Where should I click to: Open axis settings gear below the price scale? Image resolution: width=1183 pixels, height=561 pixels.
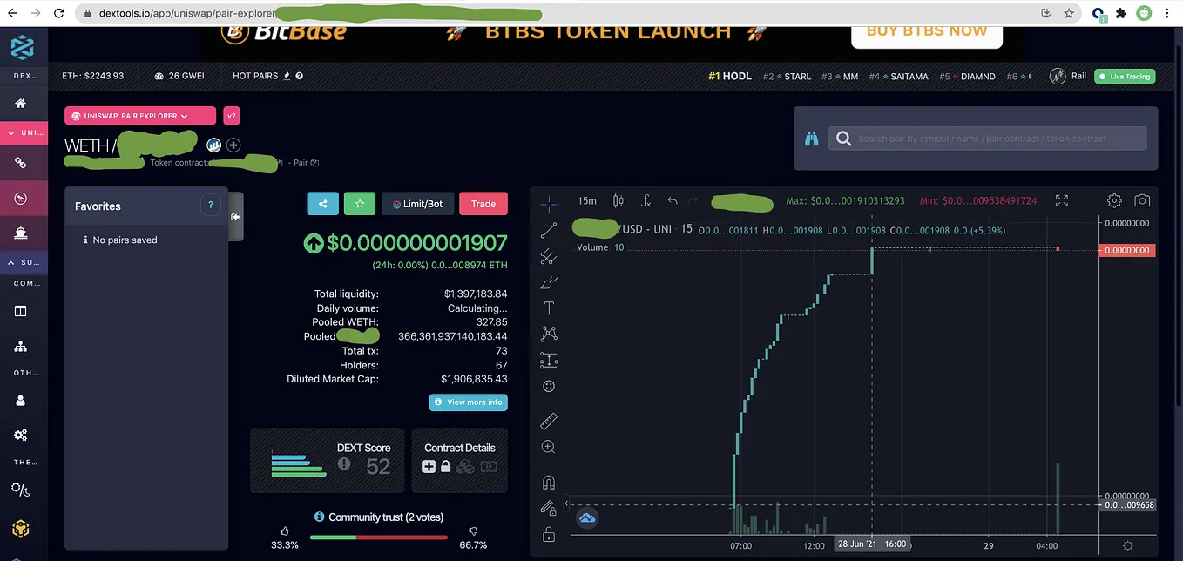tap(1128, 545)
